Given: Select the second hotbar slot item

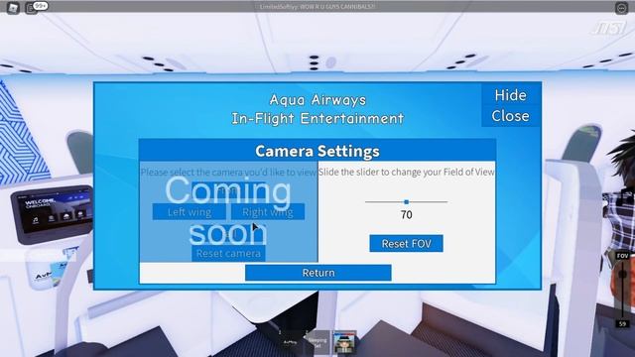Looking at the screenshot, I should [x=317, y=342].
